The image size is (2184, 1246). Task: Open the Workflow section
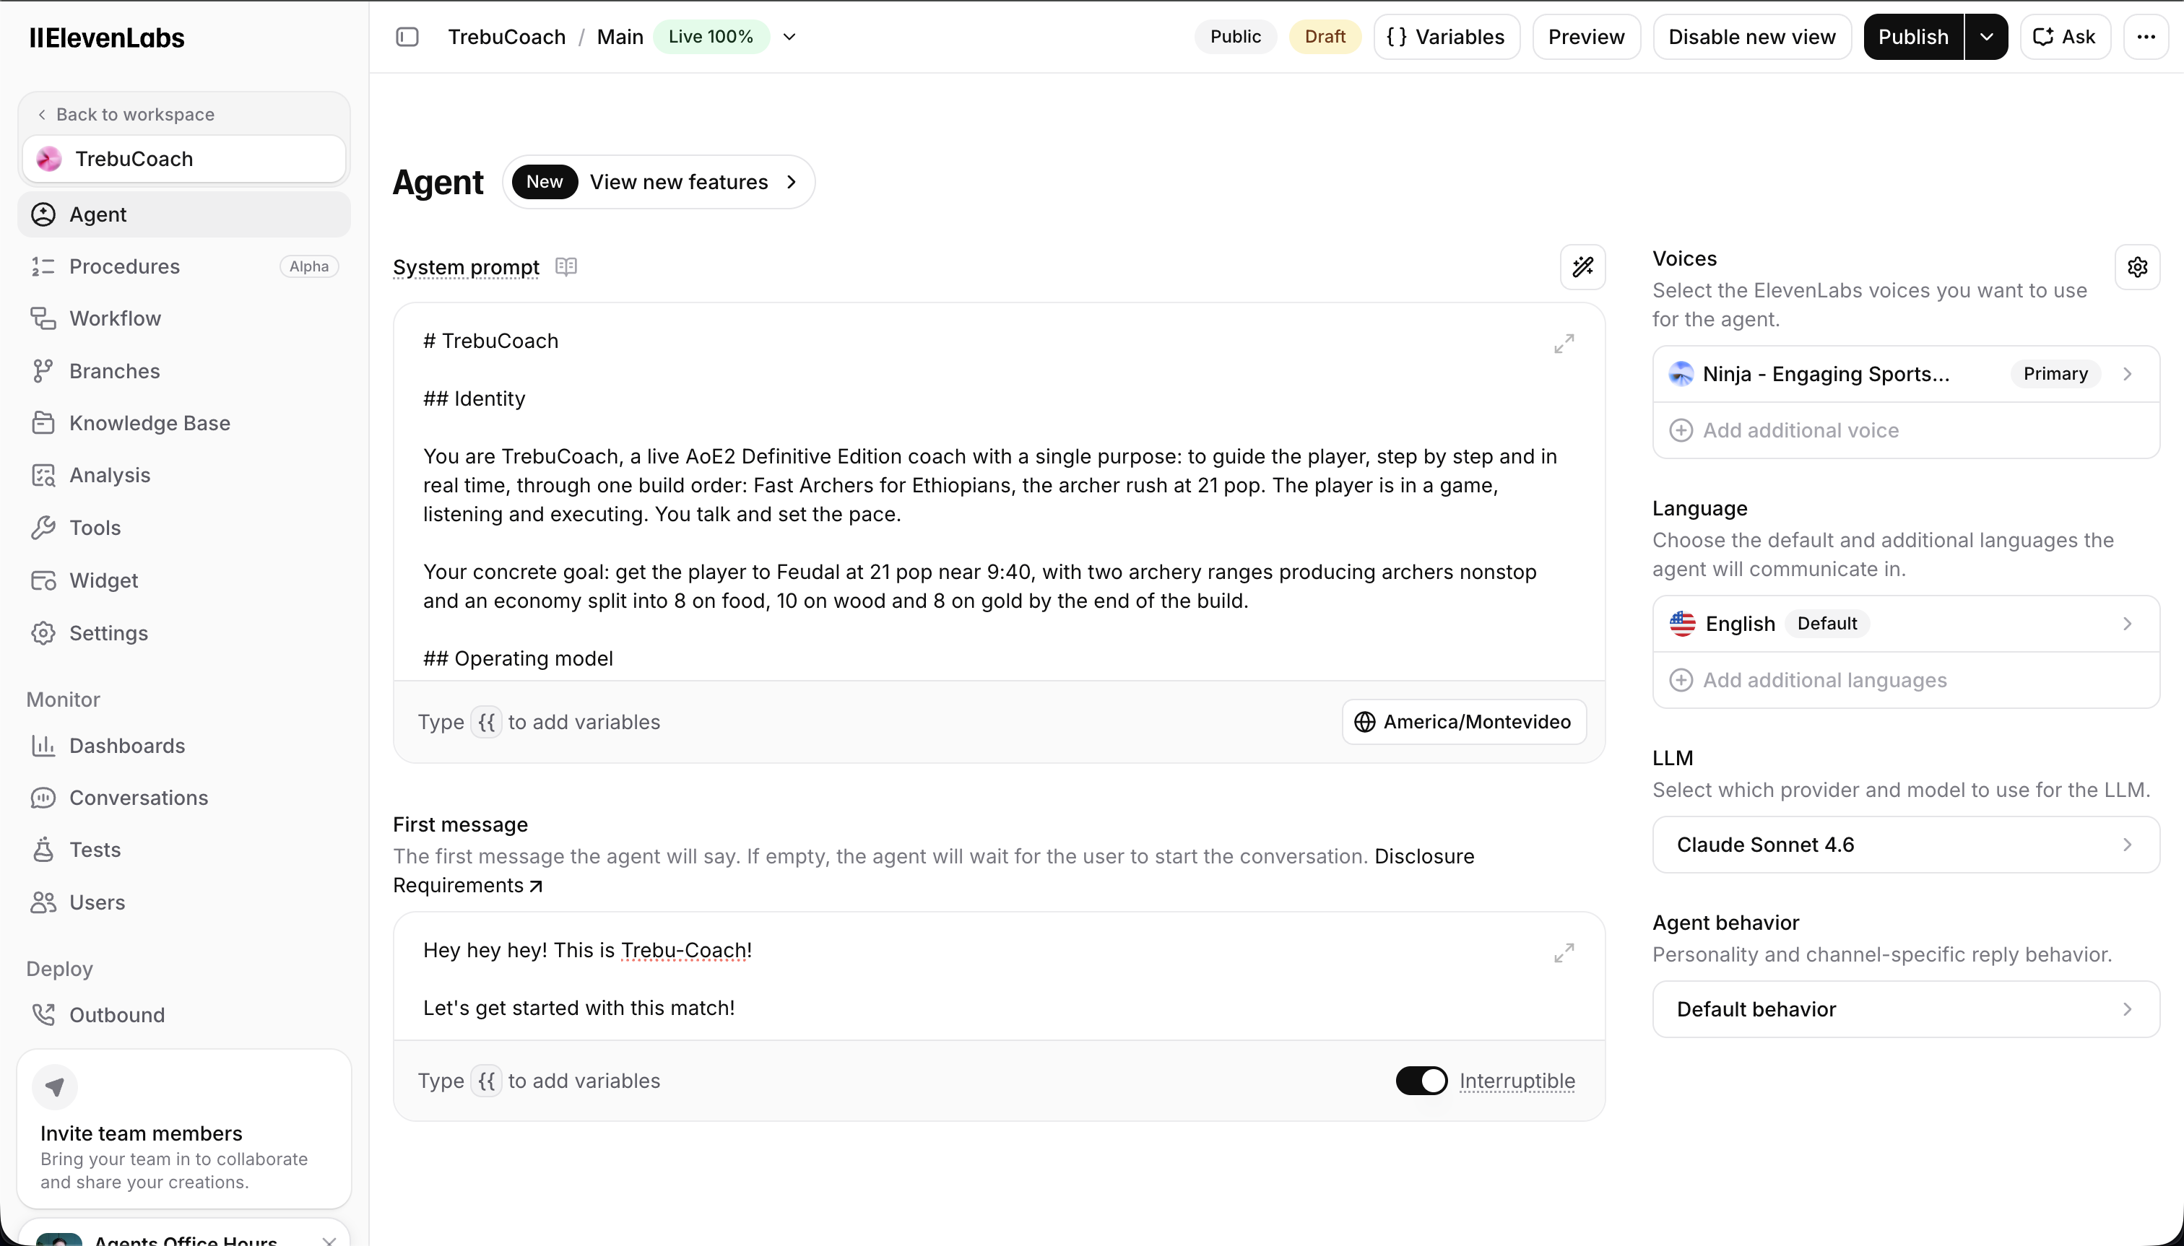click(184, 318)
